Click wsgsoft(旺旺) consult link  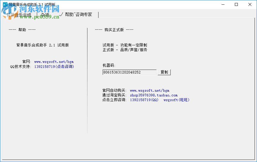coord(177,100)
